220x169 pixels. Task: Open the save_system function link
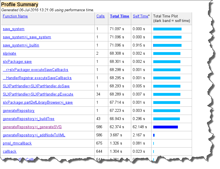pos(14,29)
